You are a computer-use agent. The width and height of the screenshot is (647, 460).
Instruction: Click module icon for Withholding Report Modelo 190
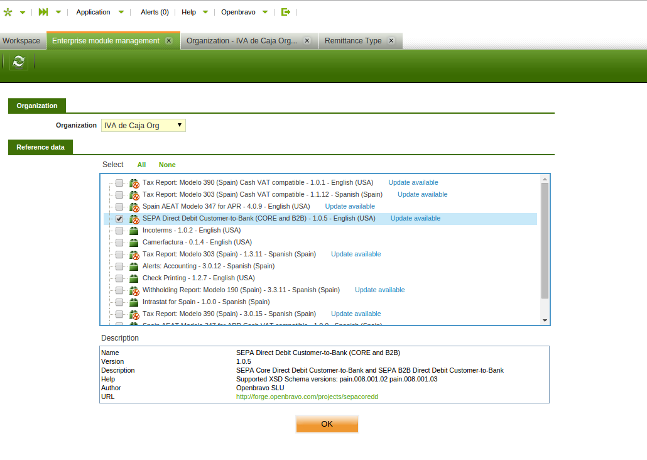tap(134, 291)
